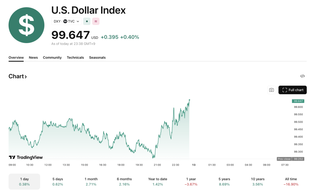This screenshot has width=313, height=196.
Task: Select the Seasonals tab
Action: 97,58
